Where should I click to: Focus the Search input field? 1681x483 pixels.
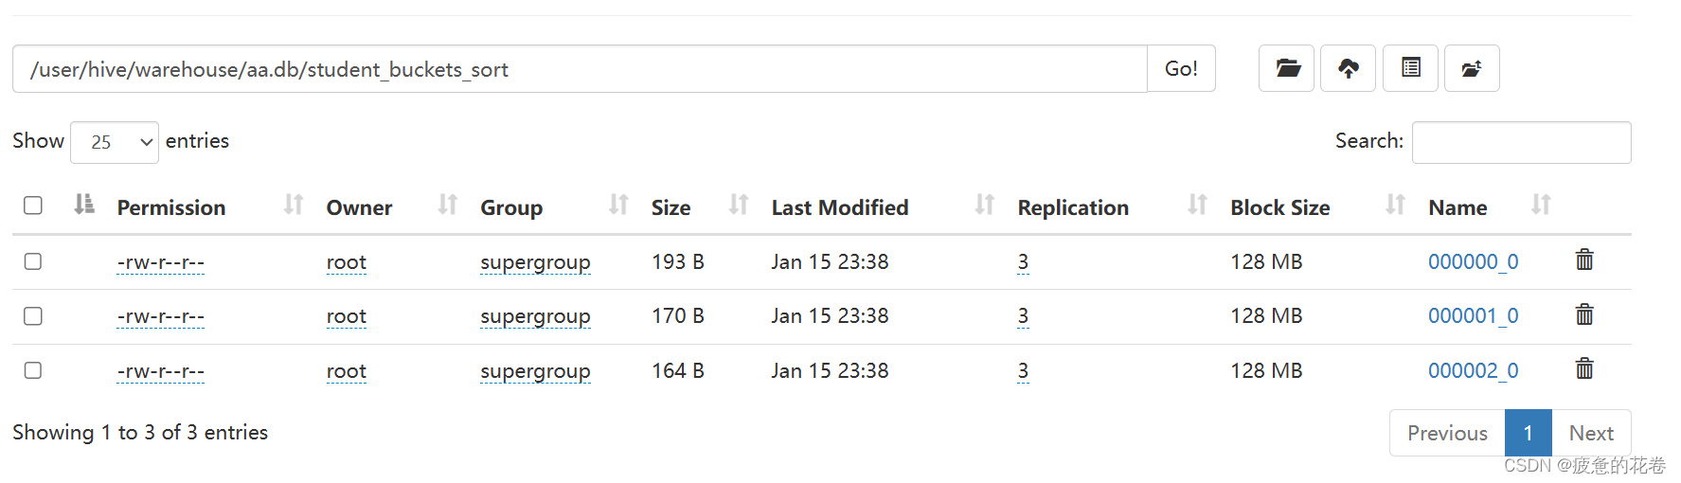(1521, 142)
